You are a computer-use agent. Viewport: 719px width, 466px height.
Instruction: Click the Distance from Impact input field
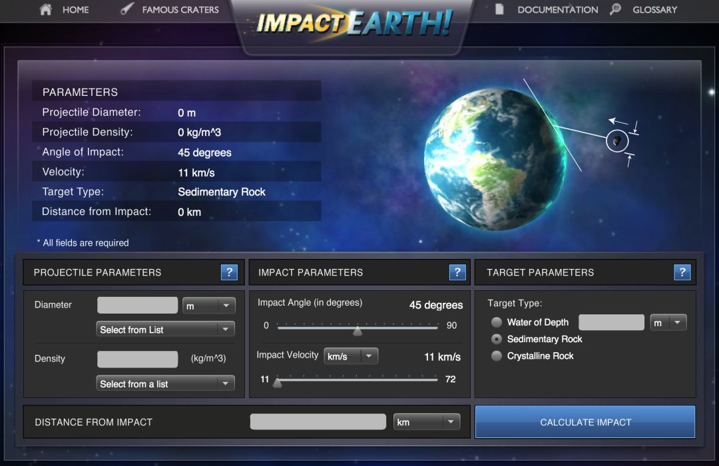318,422
